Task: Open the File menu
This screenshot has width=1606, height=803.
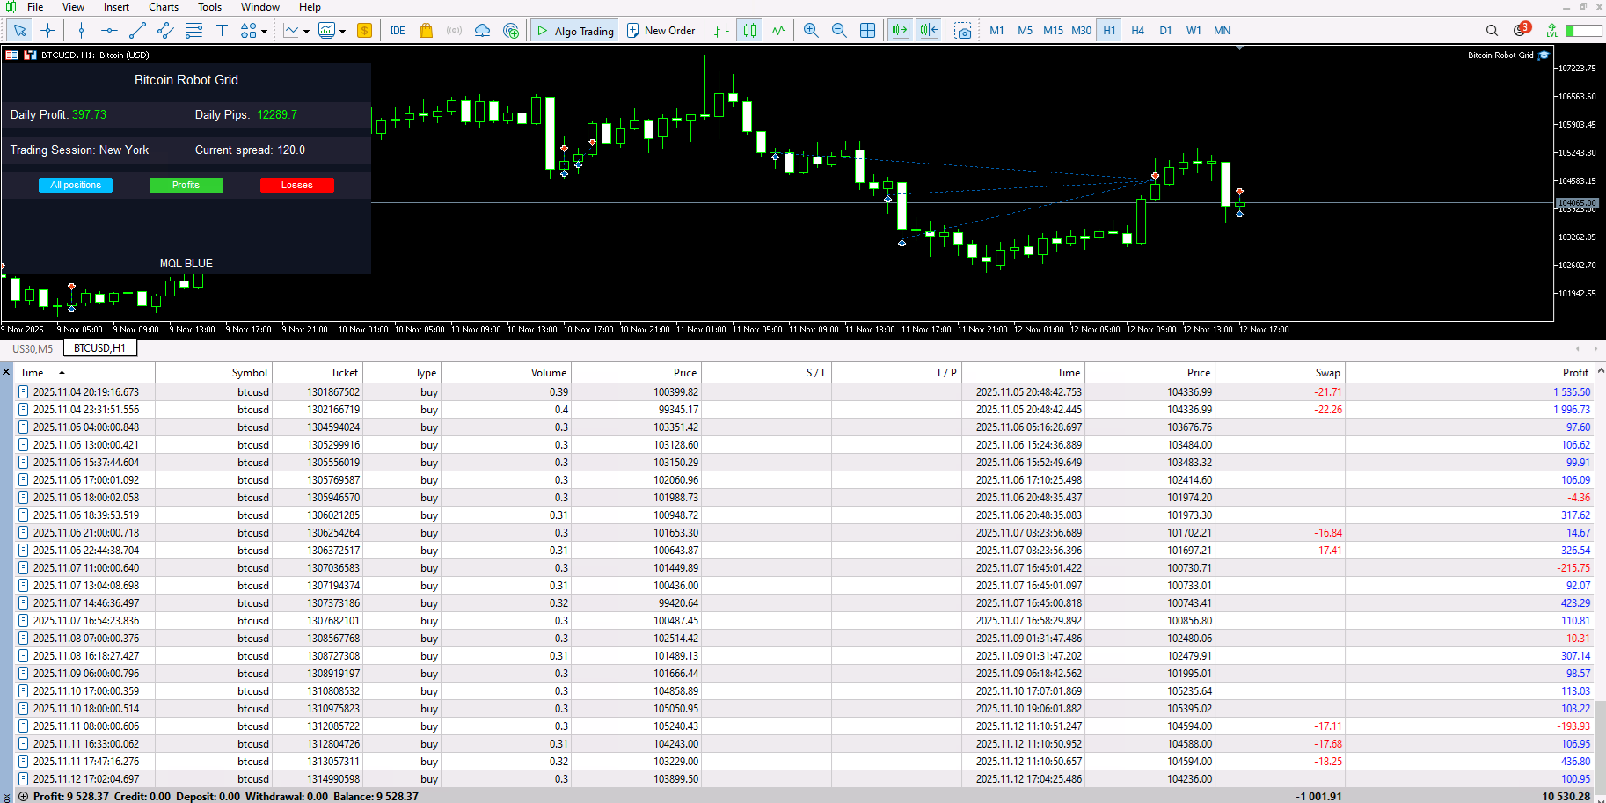Action: [x=35, y=7]
